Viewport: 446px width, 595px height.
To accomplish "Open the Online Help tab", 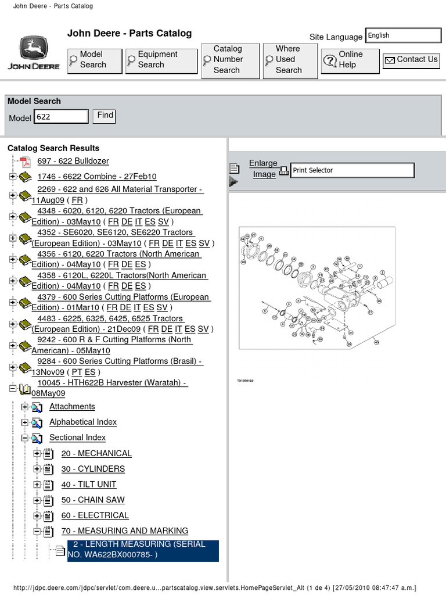I will pyautogui.click(x=350, y=60).
